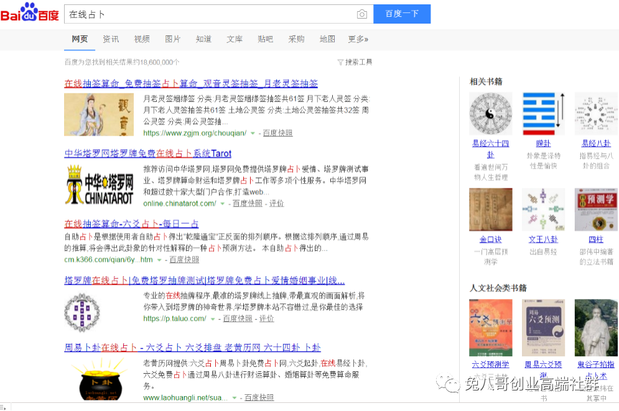Open the 中华塔罗网 Tarot result link

point(147,154)
